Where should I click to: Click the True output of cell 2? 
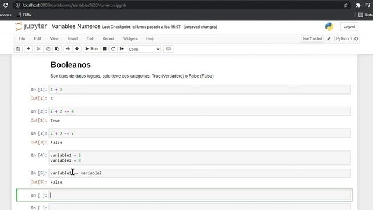coord(55,121)
